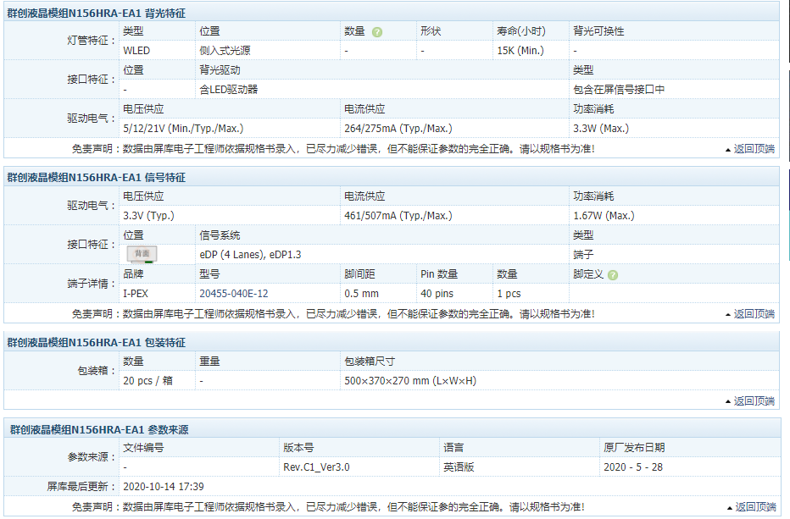Click the eDP (4 Lanes), eDP1.3 text

(x=250, y=254)
